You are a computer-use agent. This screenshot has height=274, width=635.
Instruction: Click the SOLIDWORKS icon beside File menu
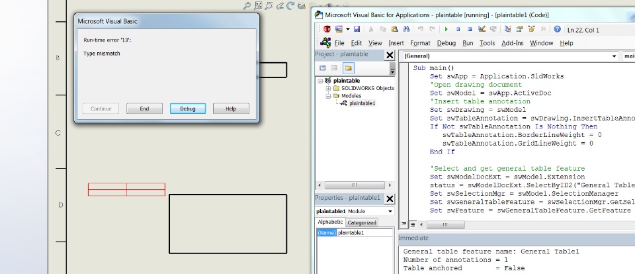(325, 42)
